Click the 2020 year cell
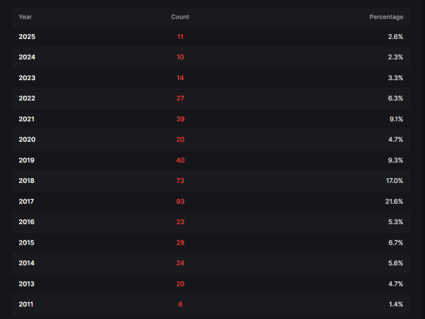The image size is (425, 319). coord(27,140)
